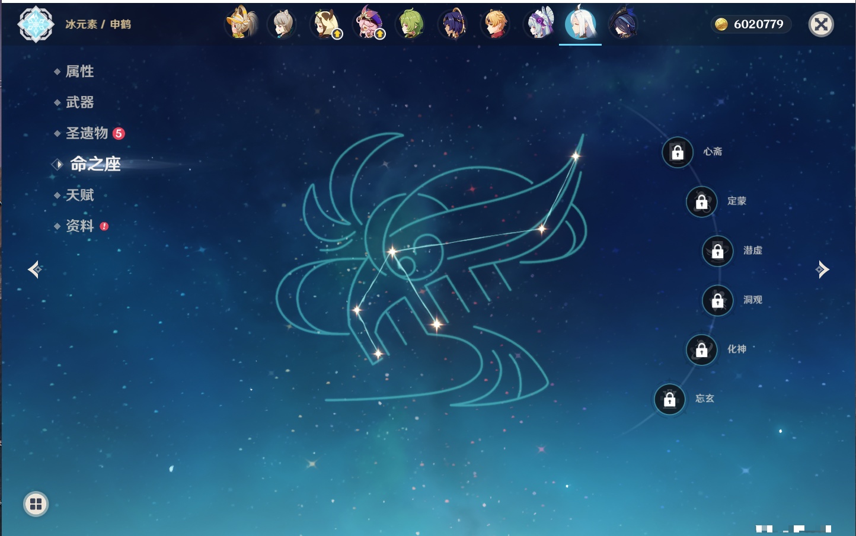Select the first character with yellow visor
Screen dimensions: 856x536
pyautogui.click(x=241, y=24)
